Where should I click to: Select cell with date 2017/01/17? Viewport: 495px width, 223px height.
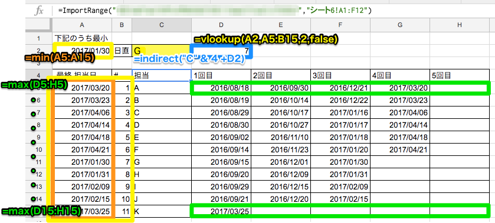[x=340, y=125]
